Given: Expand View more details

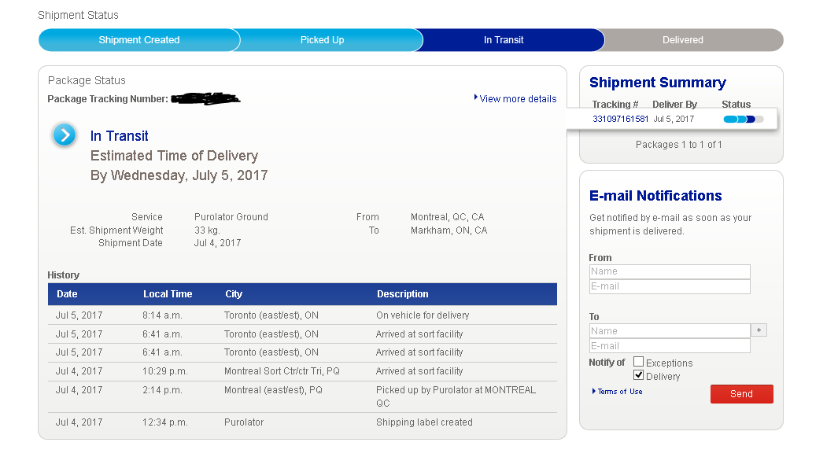Looking at the screenshot, I should point(517,99).
